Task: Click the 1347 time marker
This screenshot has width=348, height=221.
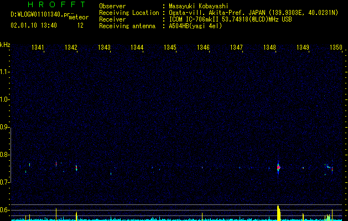Action: click(x=236, y=47)
